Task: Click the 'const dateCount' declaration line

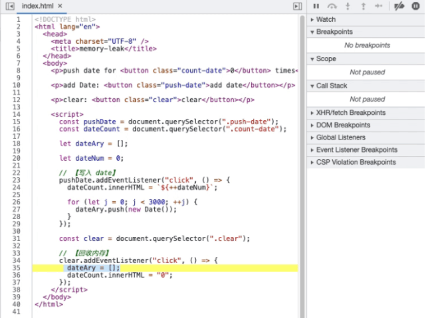Action: (x=173, y=129)
